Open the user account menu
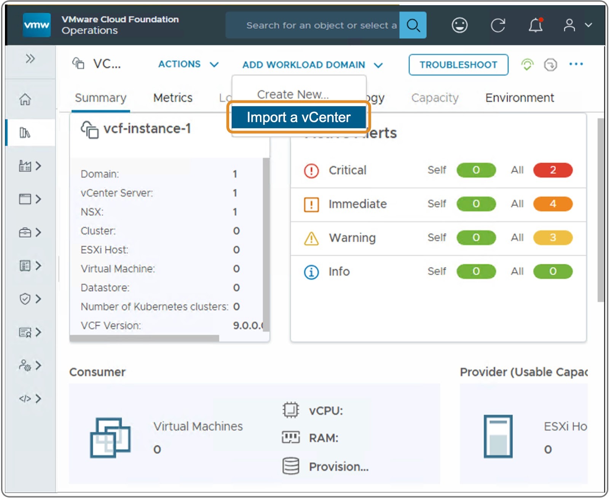609x498 pixels. pyautogui.click(x=577, y=25)
